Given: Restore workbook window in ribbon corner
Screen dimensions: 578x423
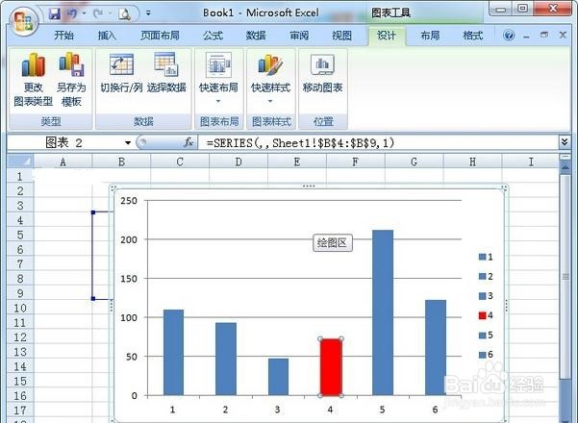Looking at the screenshot, I should click(x=544, y=35).
